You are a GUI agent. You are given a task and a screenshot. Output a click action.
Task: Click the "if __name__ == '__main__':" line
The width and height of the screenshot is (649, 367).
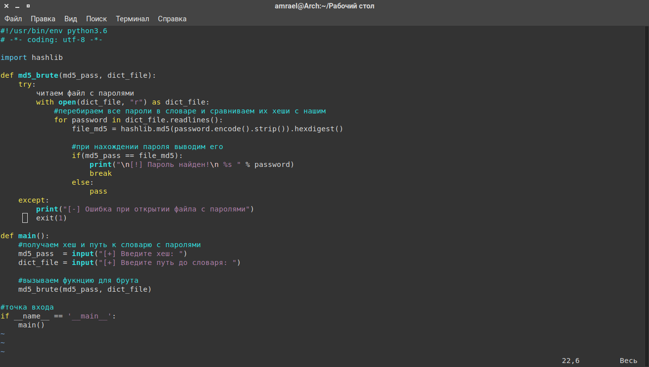58,316
